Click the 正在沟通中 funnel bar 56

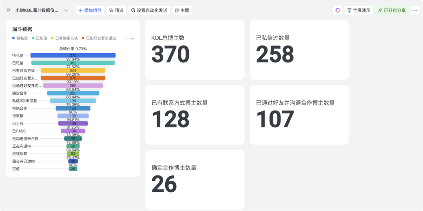click(73, 146)
